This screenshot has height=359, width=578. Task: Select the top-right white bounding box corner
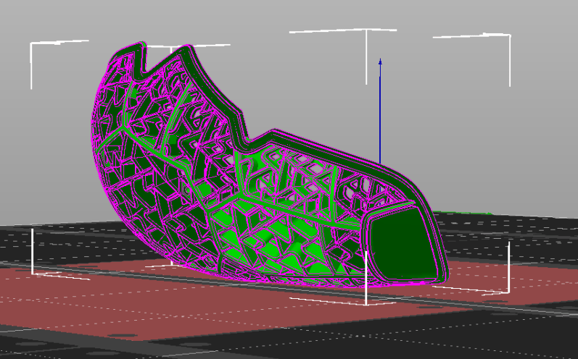tap(509, 36)
